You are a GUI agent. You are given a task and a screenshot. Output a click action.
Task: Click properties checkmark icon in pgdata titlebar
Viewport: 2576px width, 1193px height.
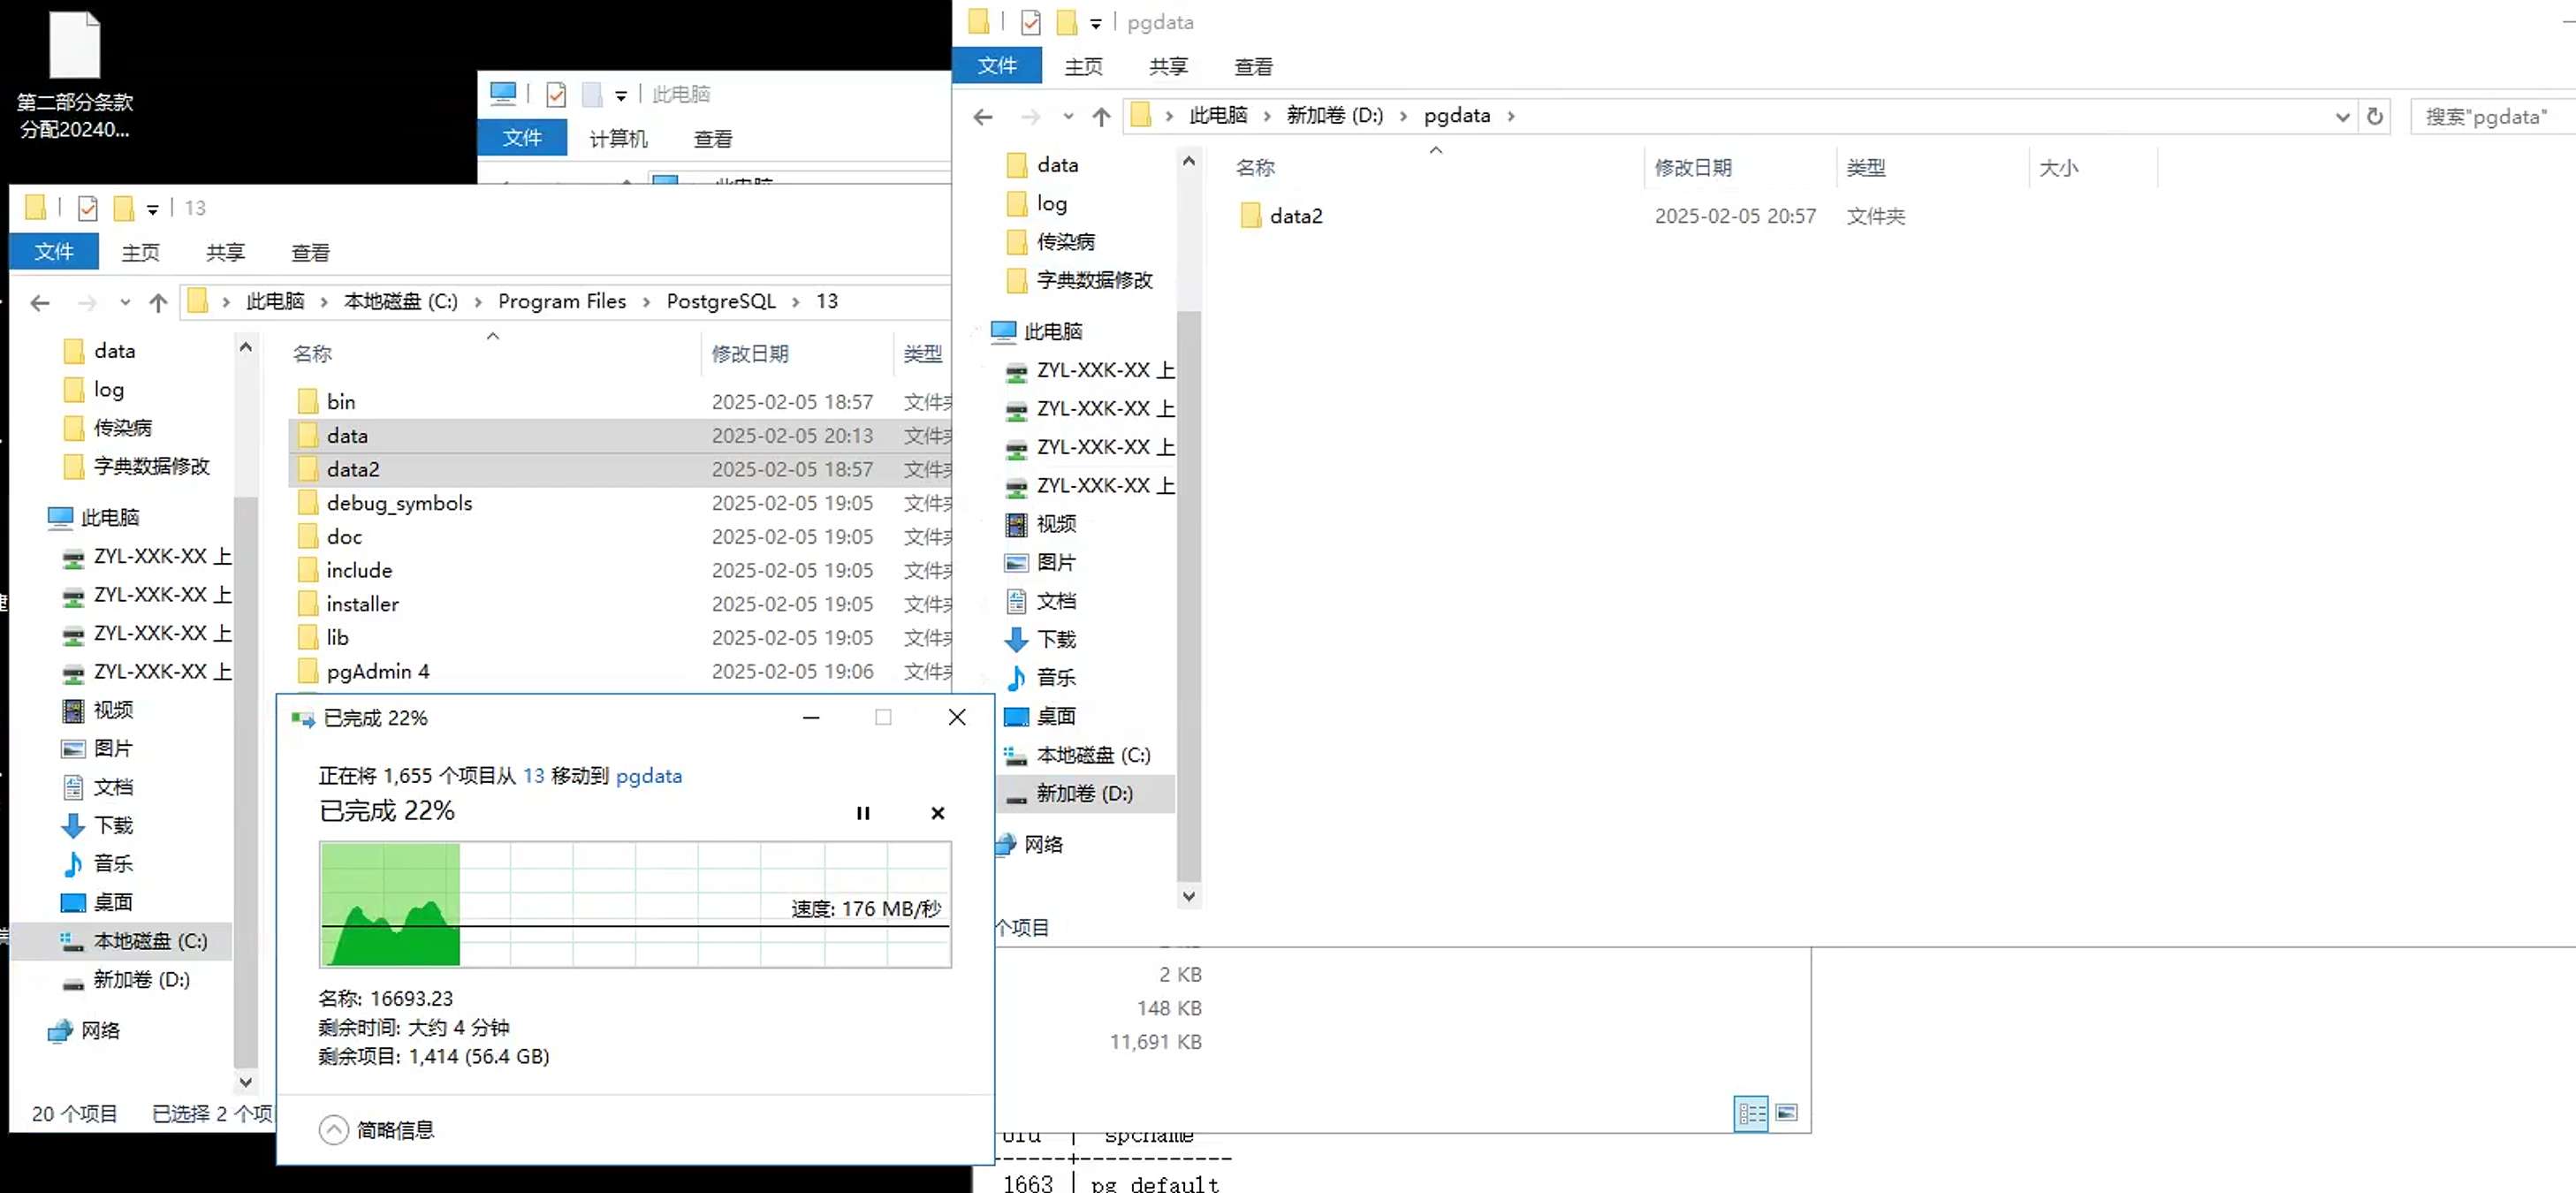point(1030,22)
